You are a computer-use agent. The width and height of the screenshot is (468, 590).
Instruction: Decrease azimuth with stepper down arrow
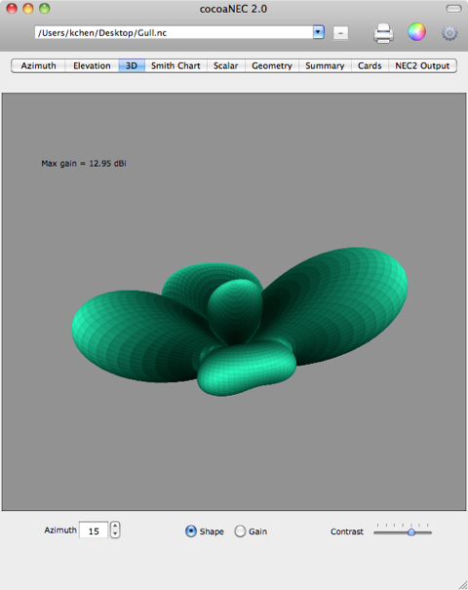tap(115, 534)
